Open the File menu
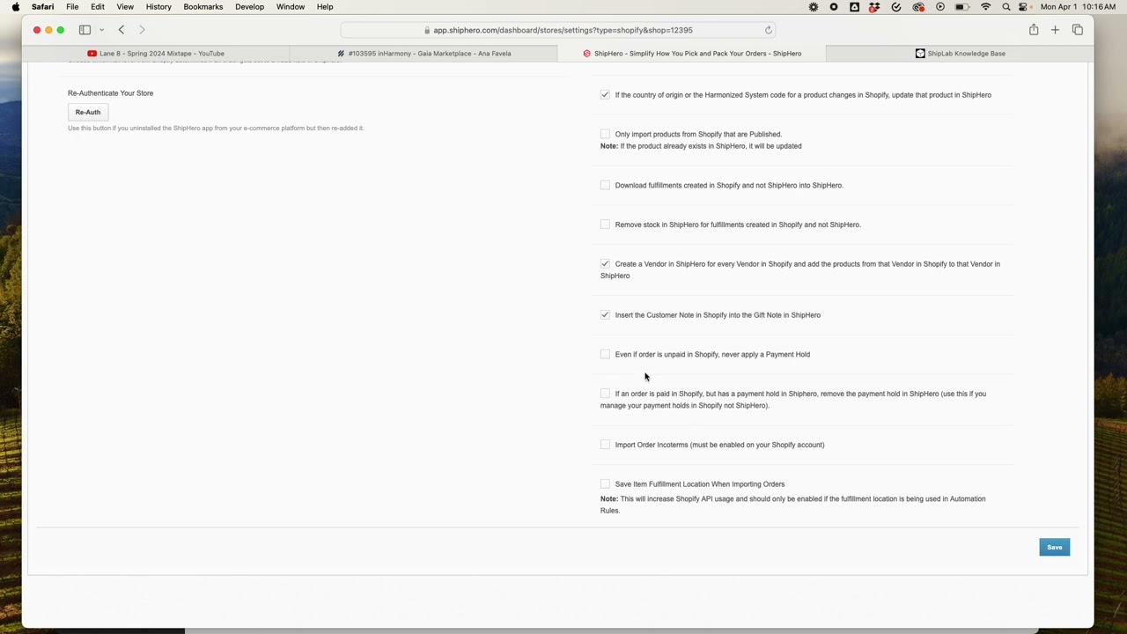 72,6
